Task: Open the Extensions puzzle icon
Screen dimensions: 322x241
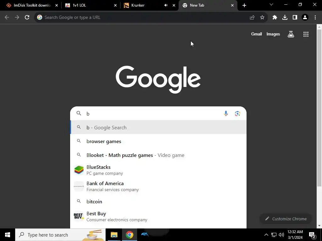Action: coord(275,18)
